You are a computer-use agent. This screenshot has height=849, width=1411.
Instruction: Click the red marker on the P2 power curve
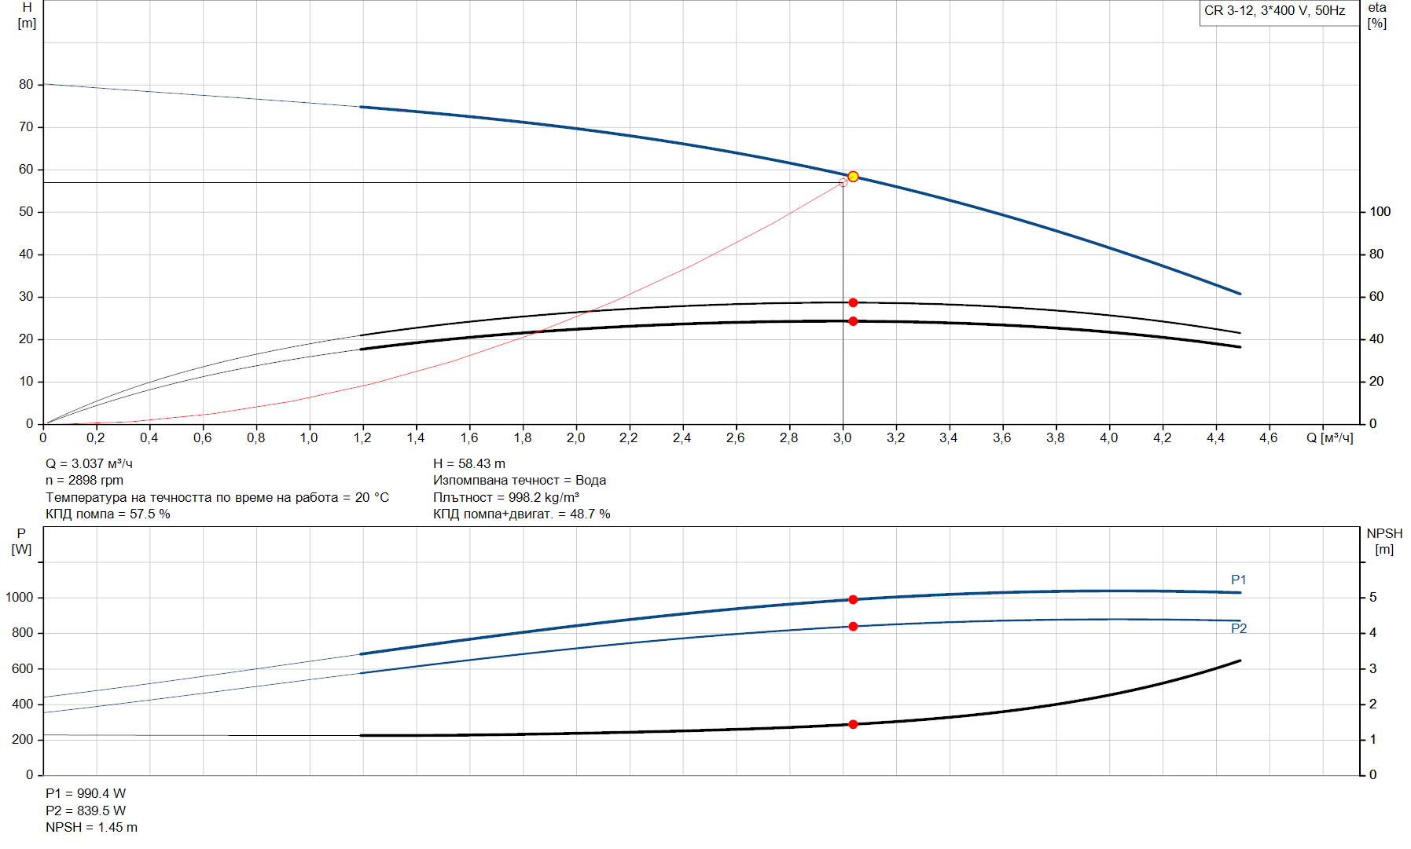[x=853, y=627]
